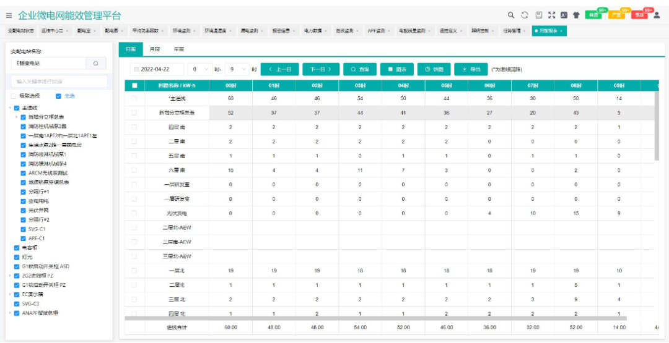Expand the 新增分立柜总表 tree node arrow

[x=17, y=117]
